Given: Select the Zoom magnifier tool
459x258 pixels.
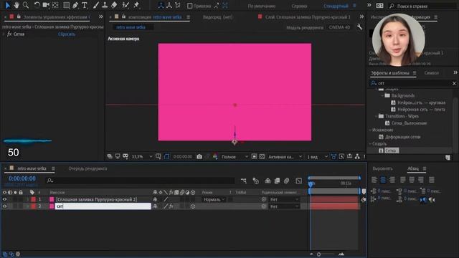Looking at the screenshot, I should (26, 5).
